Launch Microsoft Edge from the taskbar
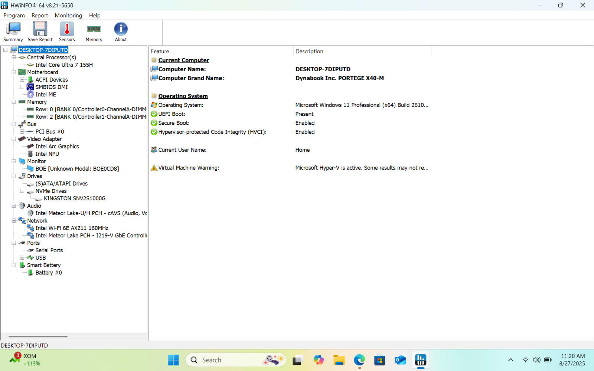594x371 pixels. tap(359, 360)
